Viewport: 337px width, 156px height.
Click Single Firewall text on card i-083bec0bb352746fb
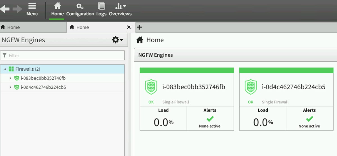(176, 102)
